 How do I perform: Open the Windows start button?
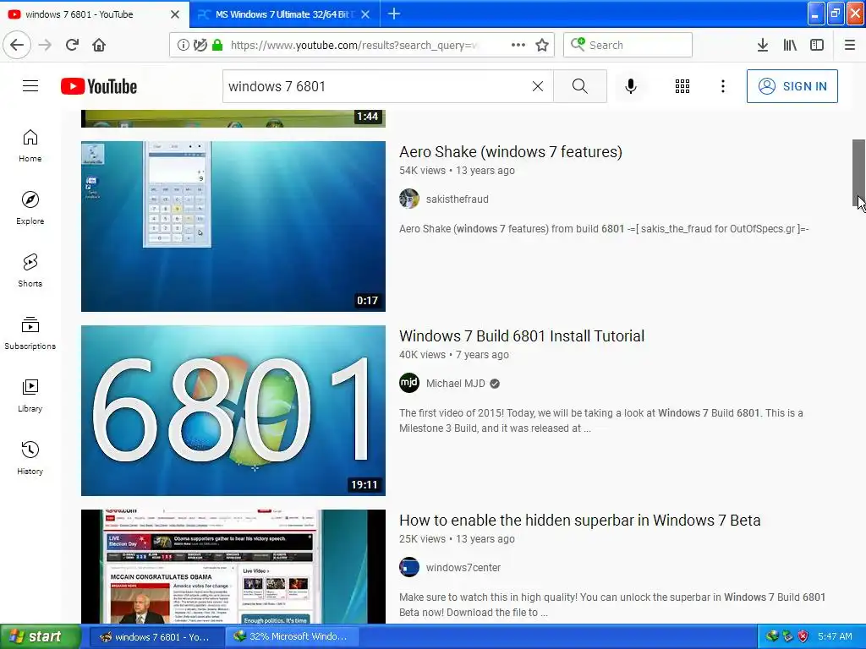(40, 637)
